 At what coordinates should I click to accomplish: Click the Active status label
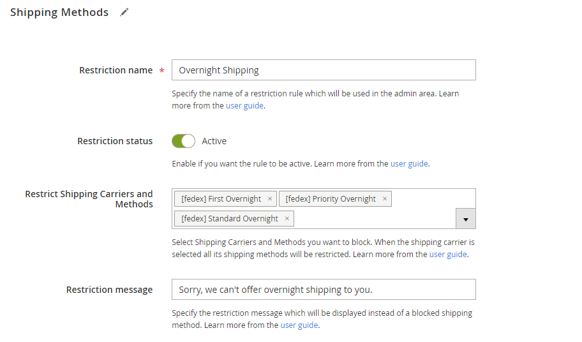pos(214,141)
